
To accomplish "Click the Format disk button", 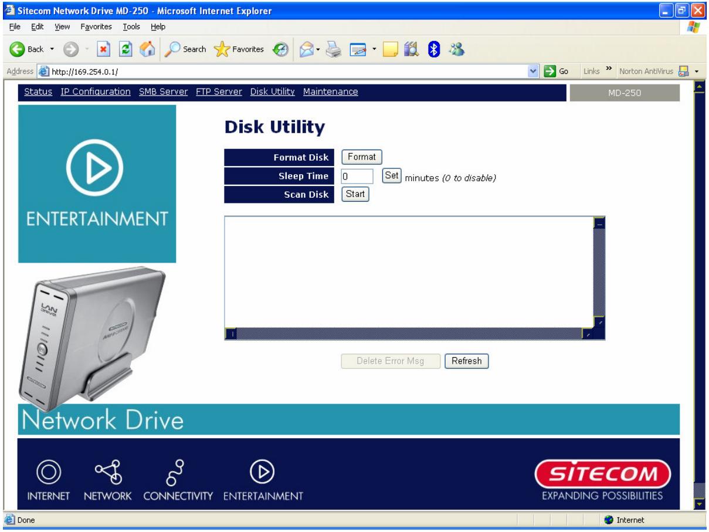I will pos(362,157).
